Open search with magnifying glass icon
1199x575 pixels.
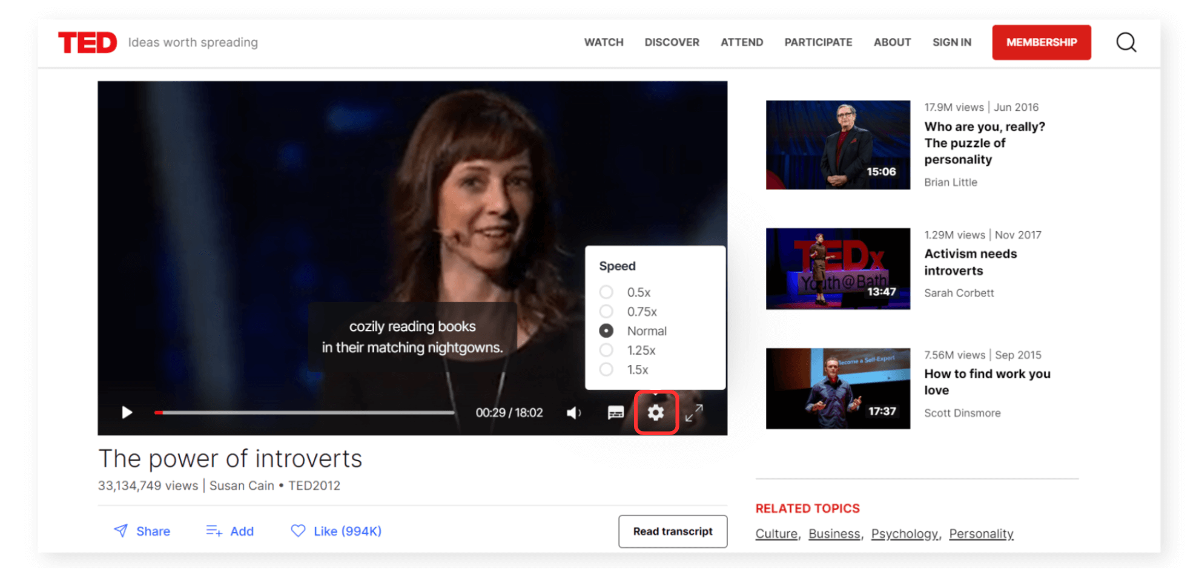[x=1126, y=42]
